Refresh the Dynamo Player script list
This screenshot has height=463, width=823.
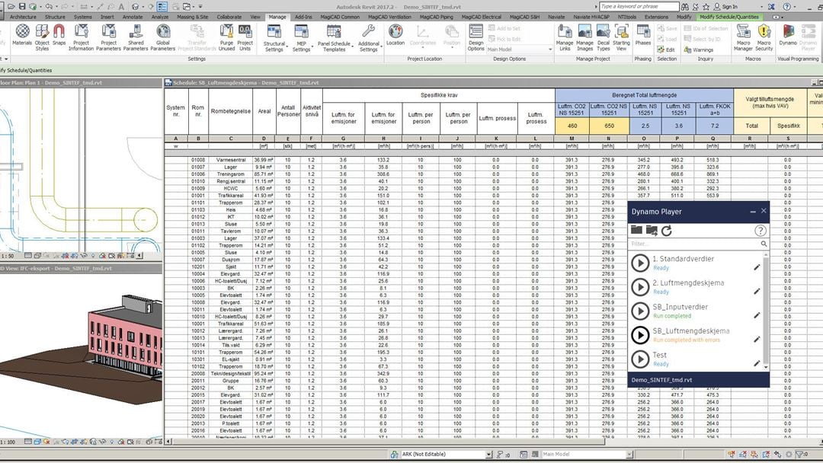tap(666, 230)
